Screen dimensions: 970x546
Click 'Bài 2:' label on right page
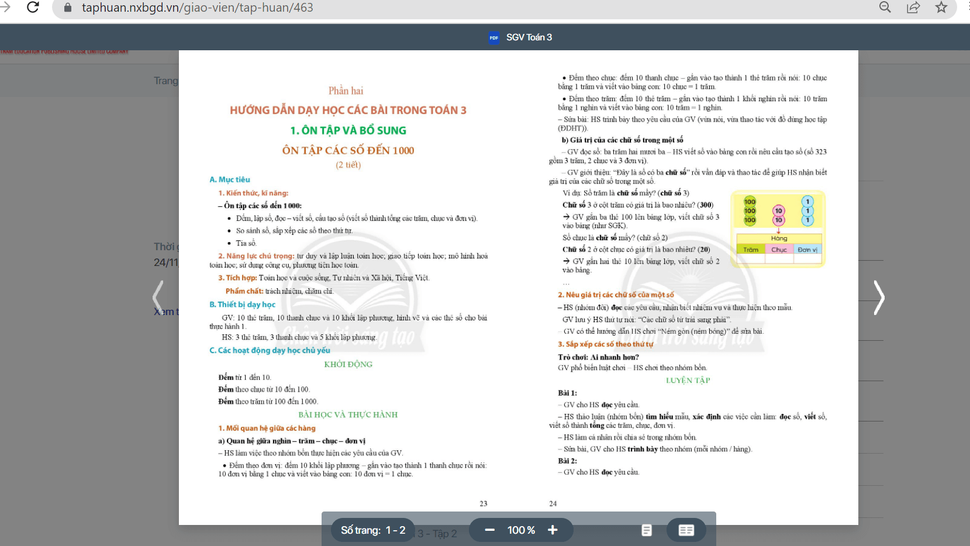pyautogui.click(x=567, y=461)
